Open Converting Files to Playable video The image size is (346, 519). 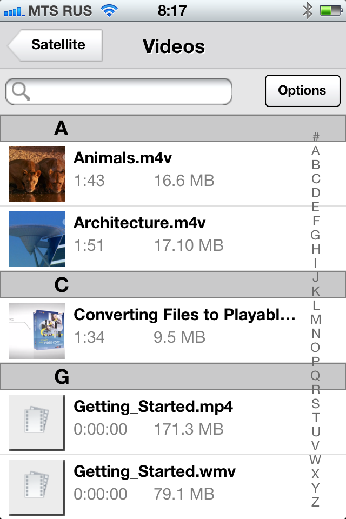click(184, 315)
